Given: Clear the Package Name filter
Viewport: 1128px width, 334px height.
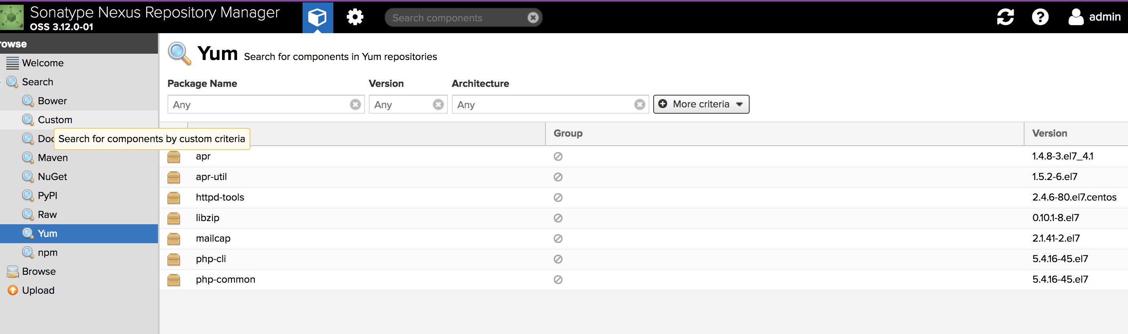Looking at the screenshot, I should (355, 105).
